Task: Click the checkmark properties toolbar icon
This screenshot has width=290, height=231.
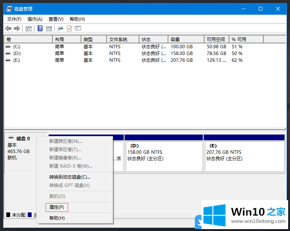Action: 69,28
